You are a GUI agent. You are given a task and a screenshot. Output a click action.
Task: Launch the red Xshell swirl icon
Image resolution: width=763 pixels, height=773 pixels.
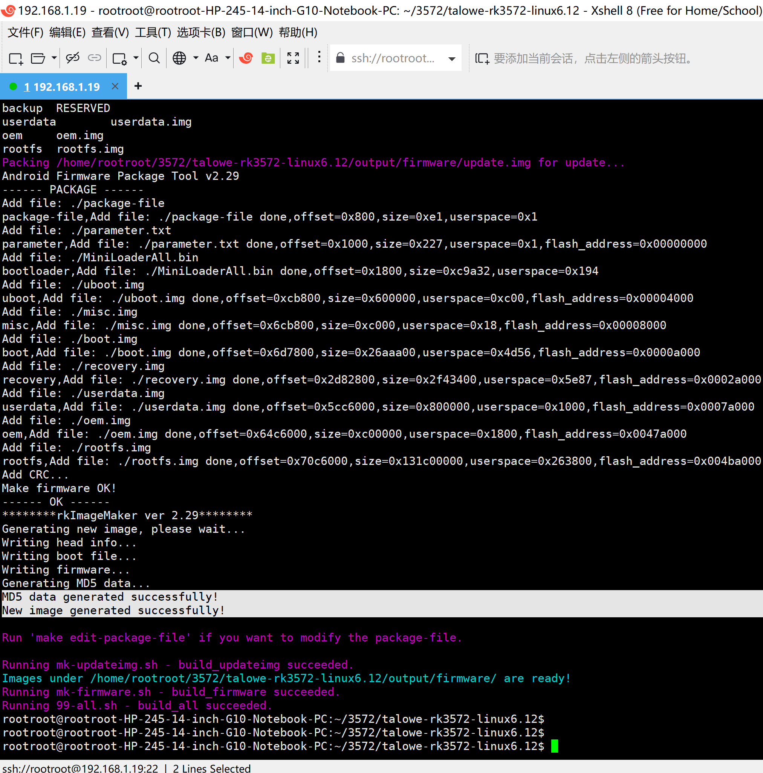click(x=246, y=58)
